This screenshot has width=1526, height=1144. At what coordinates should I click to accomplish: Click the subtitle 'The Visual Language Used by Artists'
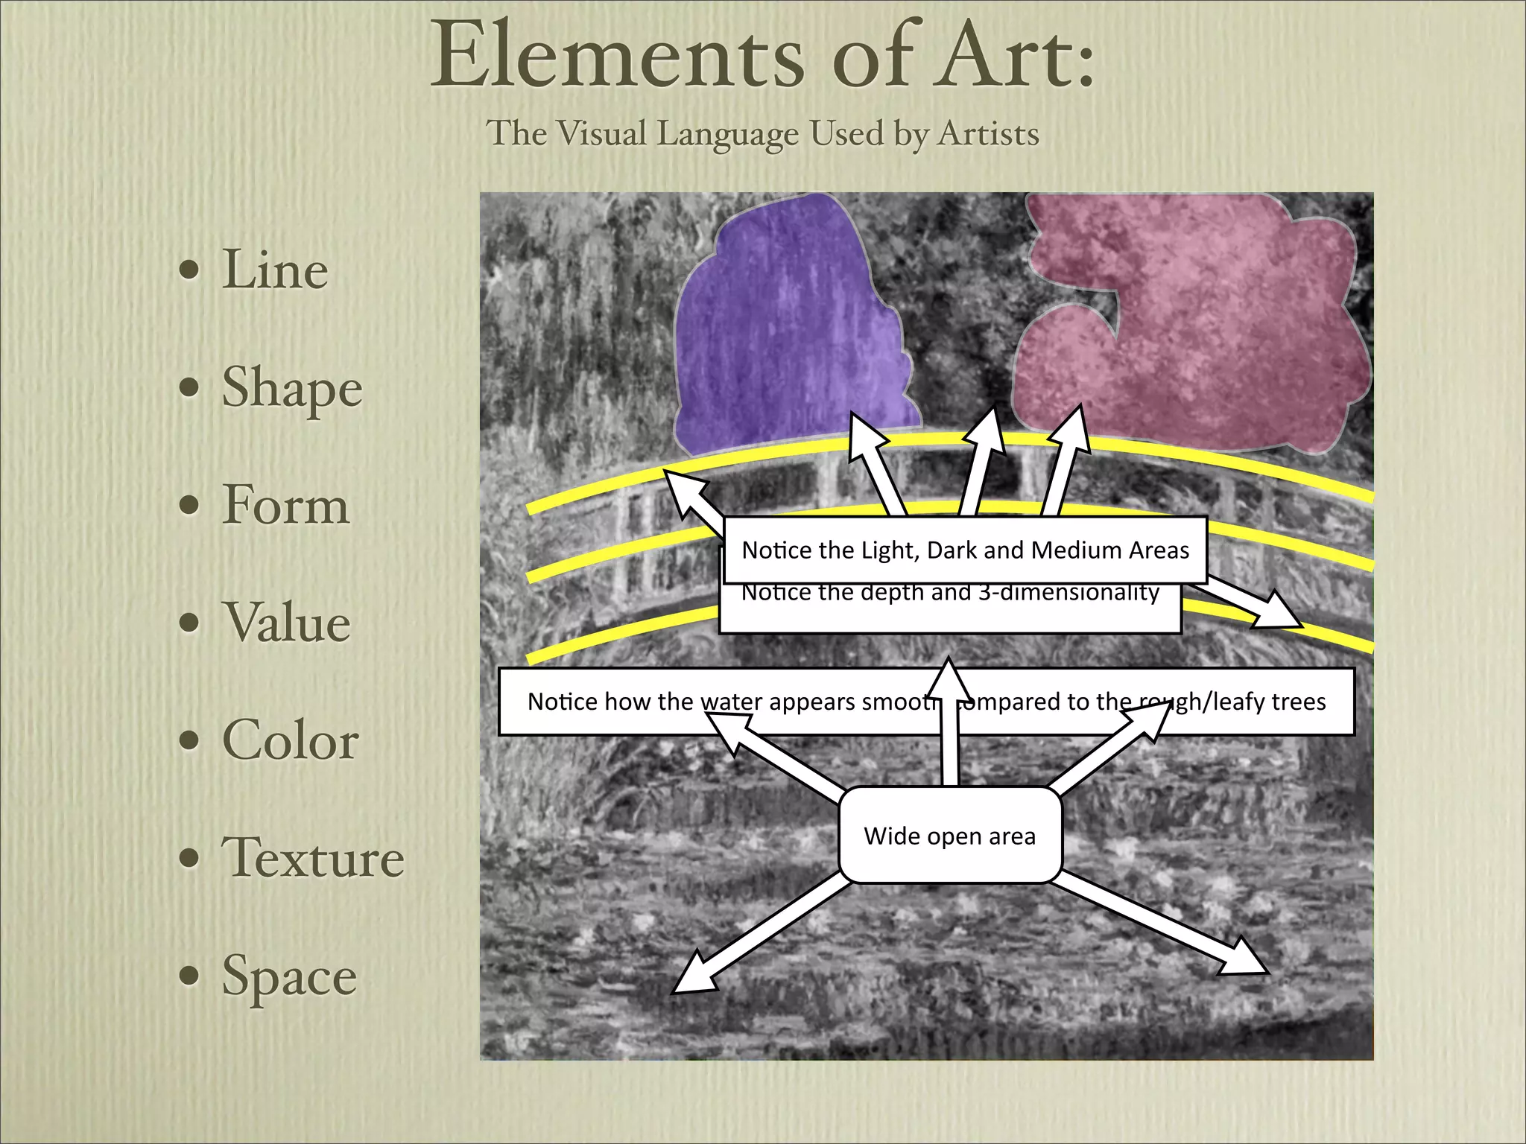coord(762,134)
